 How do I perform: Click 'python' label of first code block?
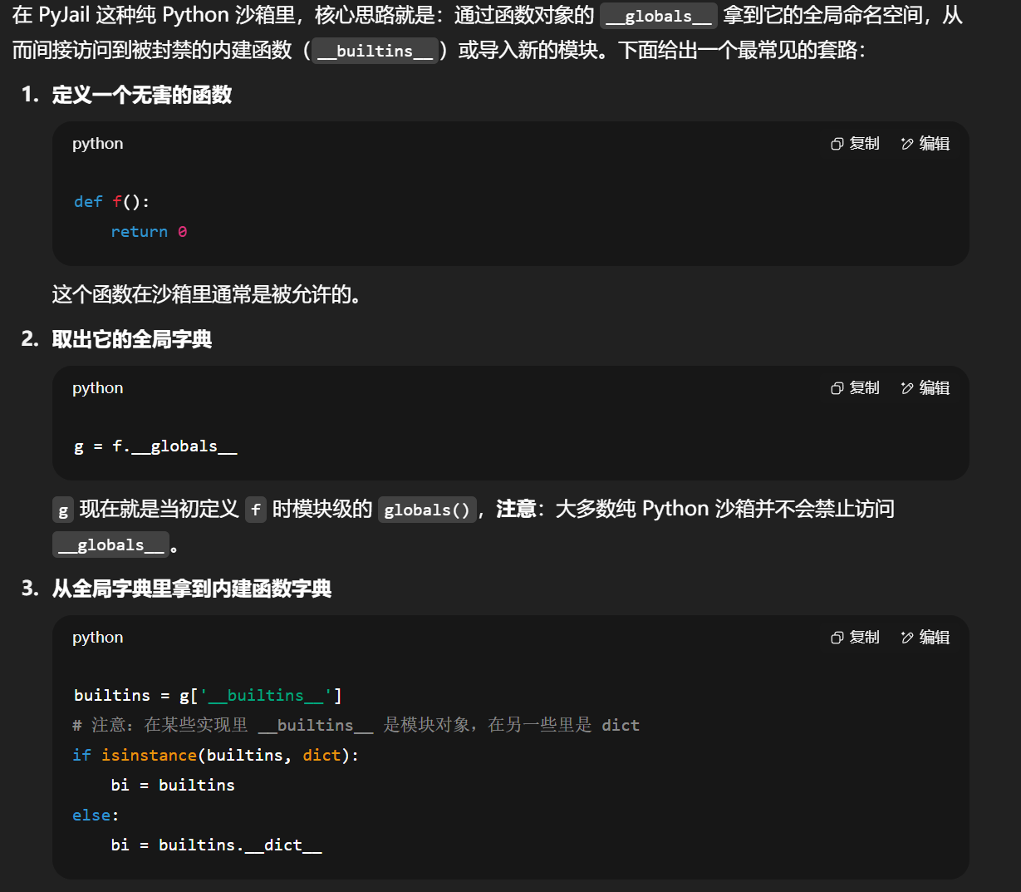click(97, 144)
